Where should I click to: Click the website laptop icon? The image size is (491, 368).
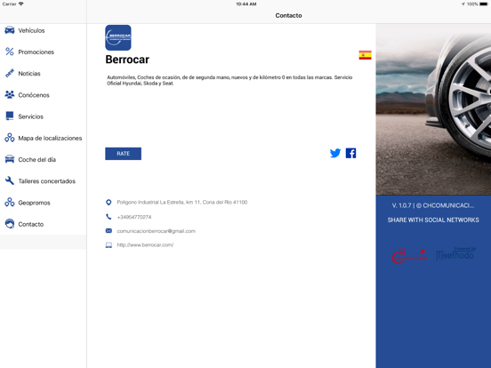pos(109,245)
